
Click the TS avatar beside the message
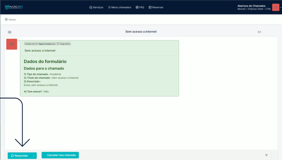[x=12, y=44]
